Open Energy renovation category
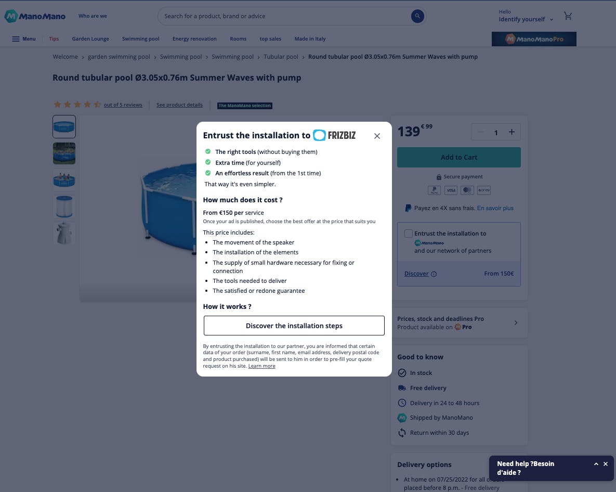Image resolution: width=616 pixels, height=492 pixels. [194, 39]
